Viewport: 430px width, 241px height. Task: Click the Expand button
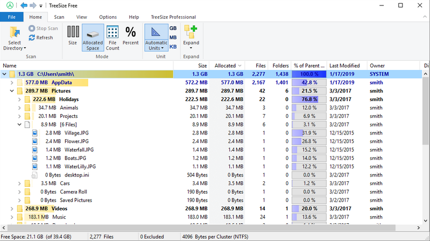(x=191, y=37)
